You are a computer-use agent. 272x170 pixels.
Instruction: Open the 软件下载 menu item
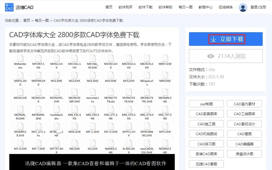pyautogui.click(x=145, y=7)
